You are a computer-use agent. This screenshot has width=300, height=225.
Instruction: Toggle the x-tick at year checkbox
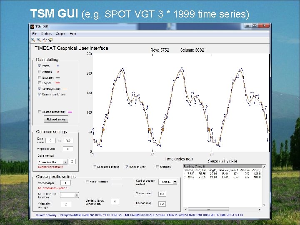127,167
